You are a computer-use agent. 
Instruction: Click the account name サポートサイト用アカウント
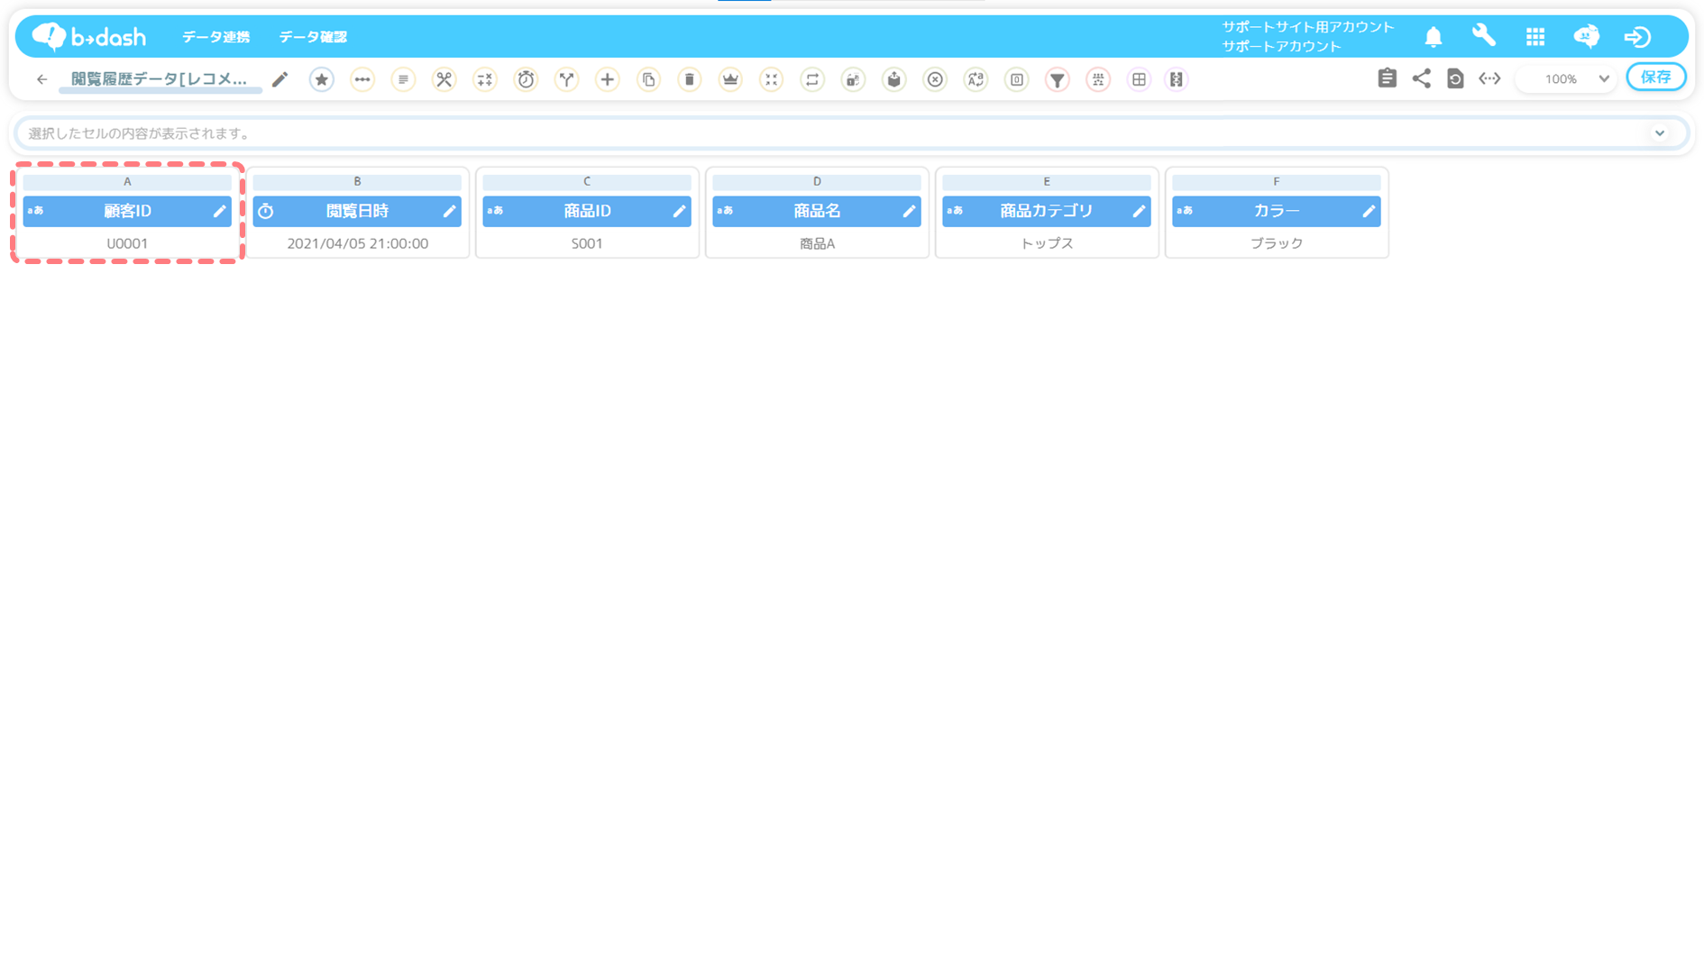coord(1308,27)
